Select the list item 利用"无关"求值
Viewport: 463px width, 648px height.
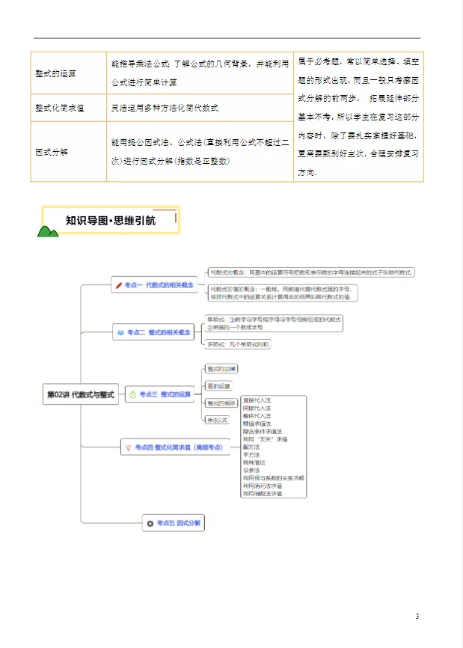(x=266, y=439)
